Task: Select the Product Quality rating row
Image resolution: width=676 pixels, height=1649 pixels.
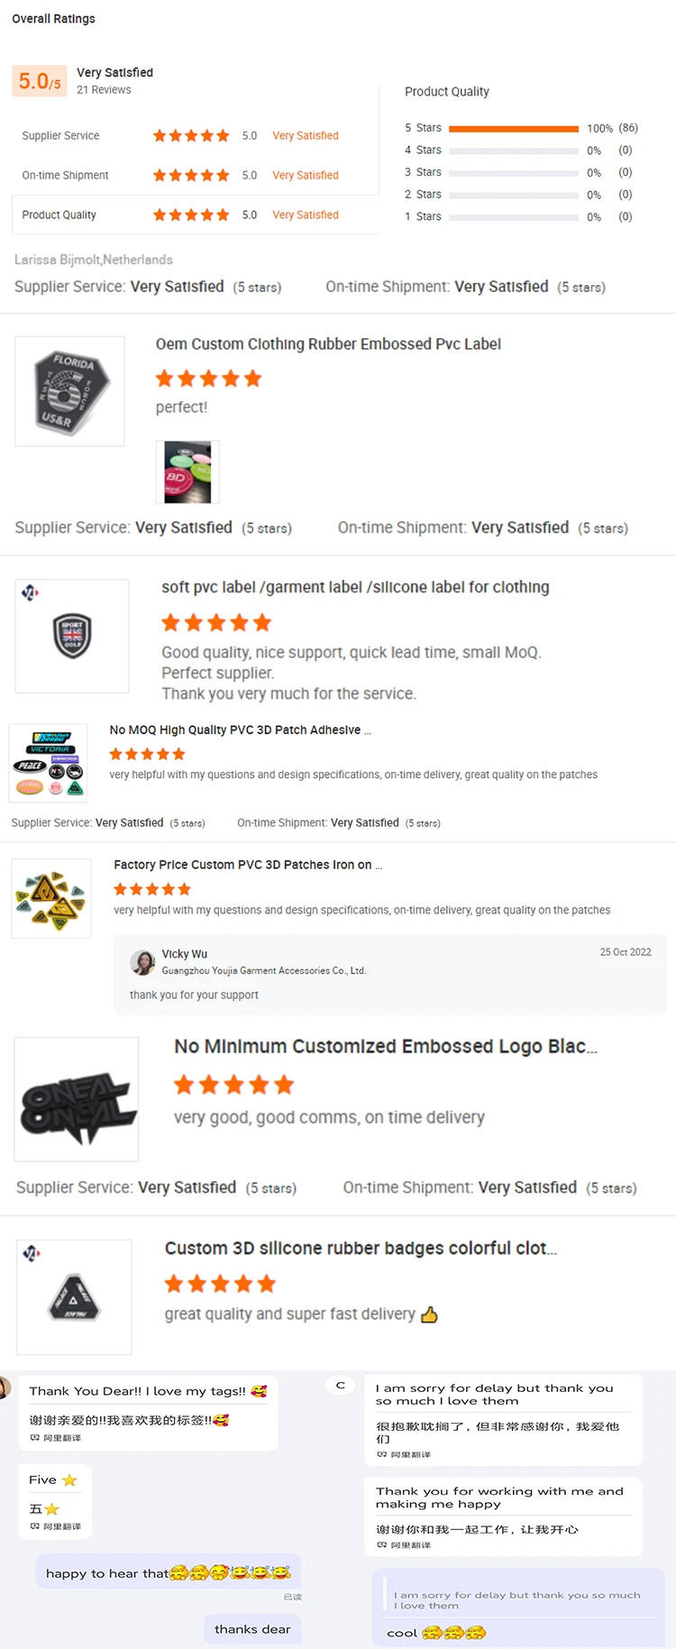Action: (180, 215)
